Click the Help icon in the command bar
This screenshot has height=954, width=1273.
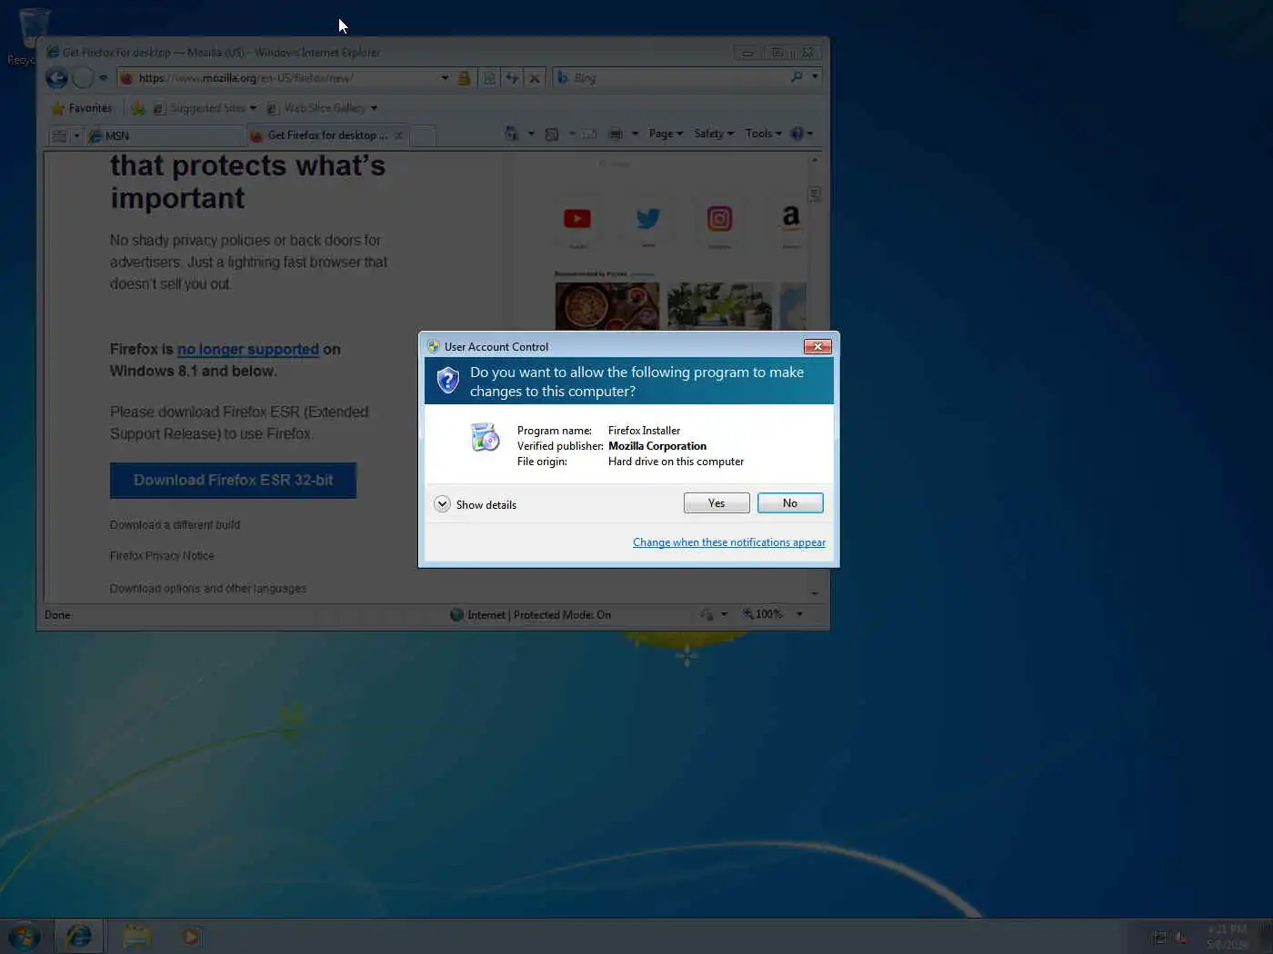(797, 134)
